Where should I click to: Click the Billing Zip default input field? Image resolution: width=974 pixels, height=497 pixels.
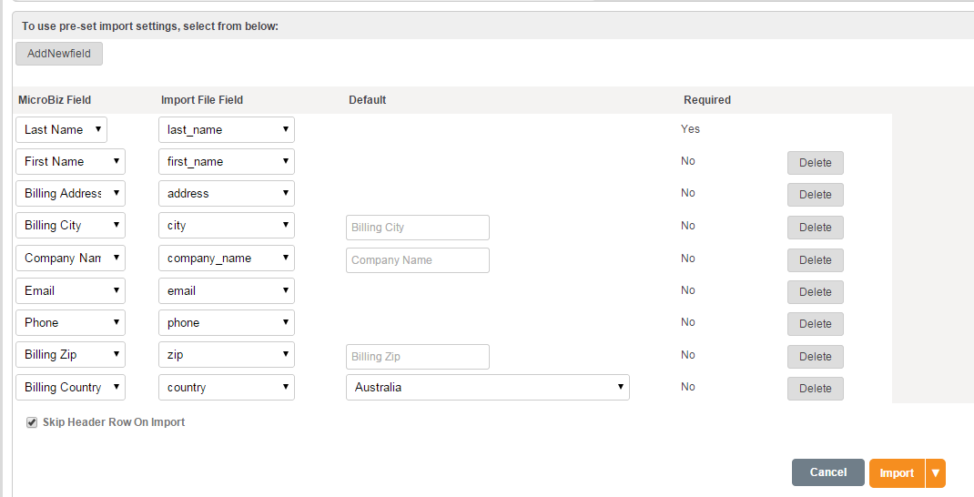point(417,357)
